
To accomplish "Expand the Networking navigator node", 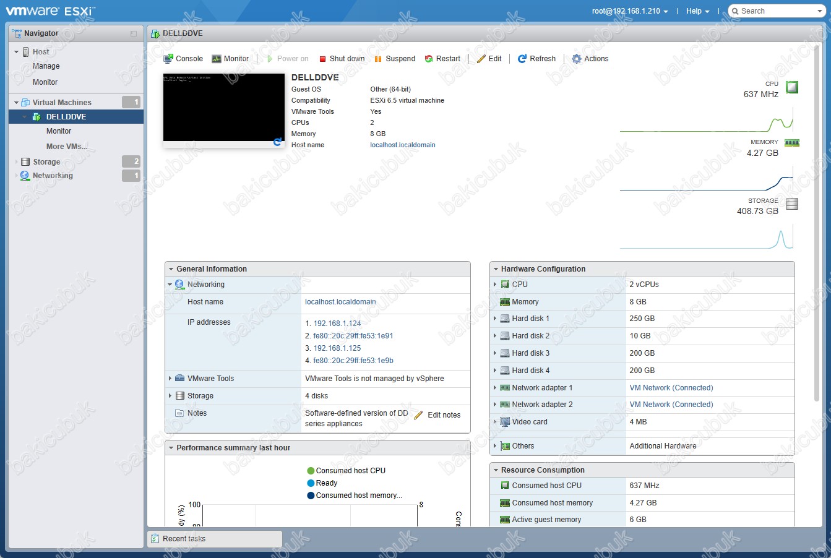I will 16,176.
